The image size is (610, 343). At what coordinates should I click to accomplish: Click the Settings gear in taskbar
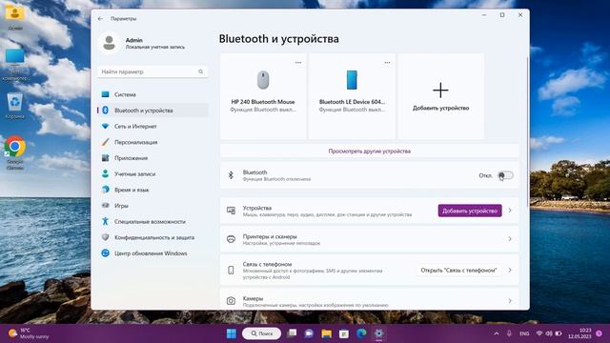pyautogui.click(x=379, y=333)
